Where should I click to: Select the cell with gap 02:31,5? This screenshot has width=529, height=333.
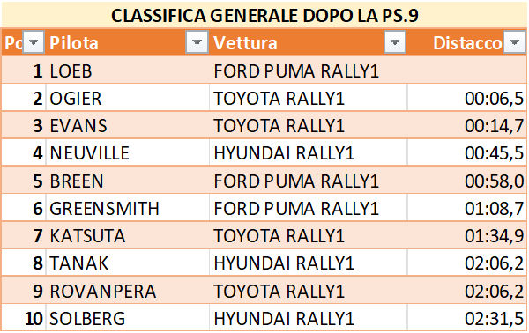467,318
